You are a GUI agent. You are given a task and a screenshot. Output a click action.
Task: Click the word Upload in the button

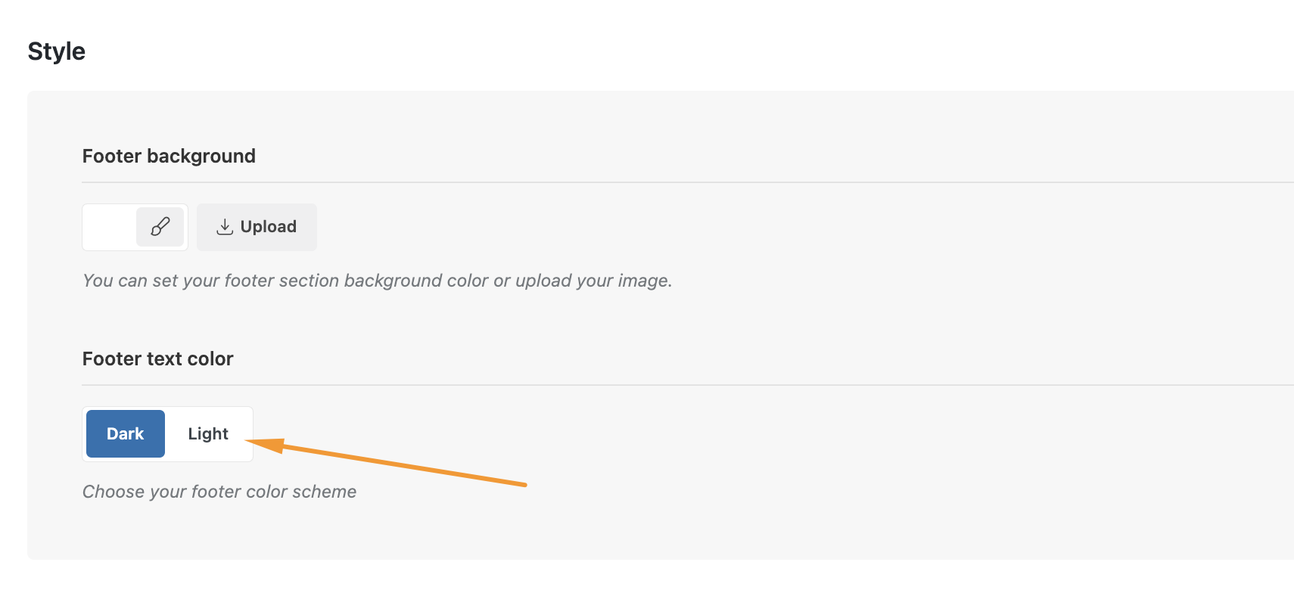pyautogui.click(x=268, y=227)
